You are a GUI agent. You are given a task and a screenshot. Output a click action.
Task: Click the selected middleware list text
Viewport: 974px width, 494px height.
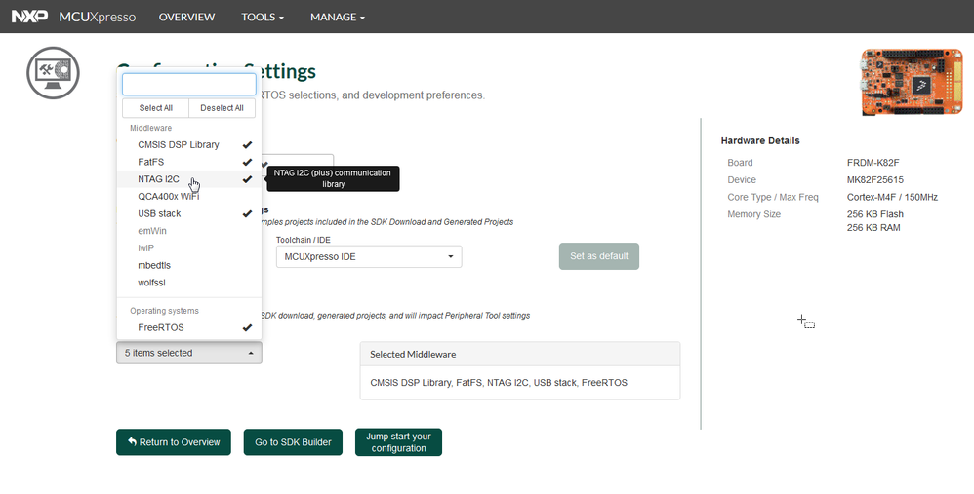499,382
